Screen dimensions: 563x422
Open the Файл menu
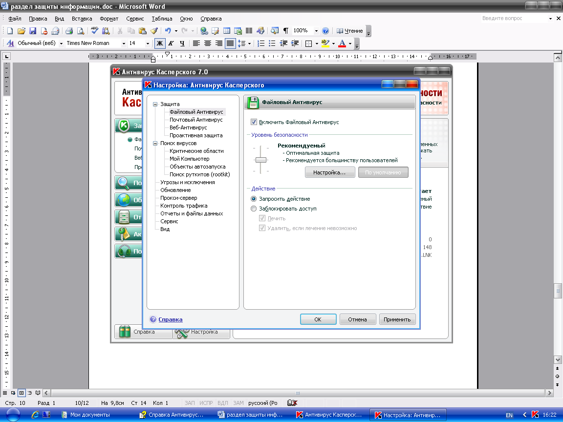15,19
